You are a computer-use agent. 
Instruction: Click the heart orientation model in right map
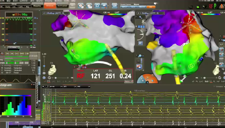click(217, 70)
